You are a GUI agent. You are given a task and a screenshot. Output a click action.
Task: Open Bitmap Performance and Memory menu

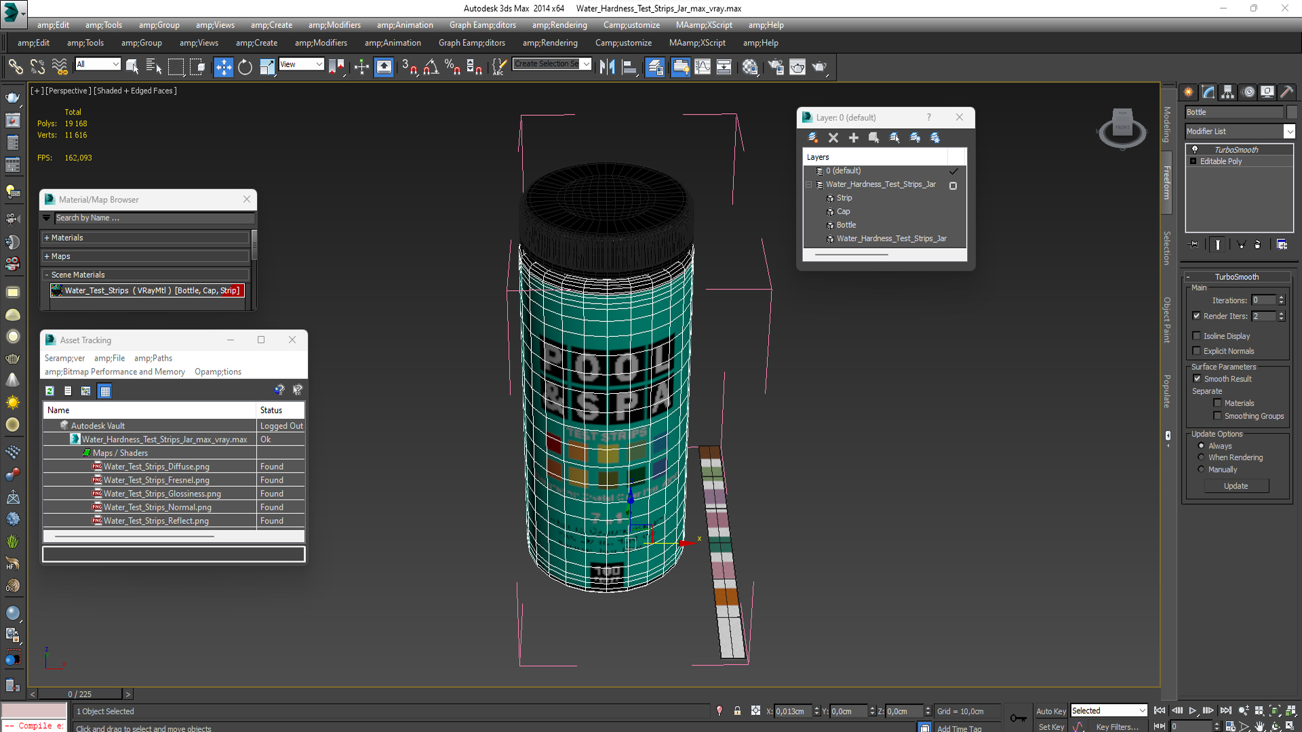(x=115, y=372)
